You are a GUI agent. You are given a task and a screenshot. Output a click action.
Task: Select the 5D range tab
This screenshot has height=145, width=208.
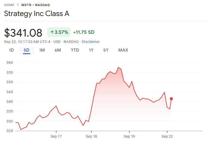coord(27,50)
